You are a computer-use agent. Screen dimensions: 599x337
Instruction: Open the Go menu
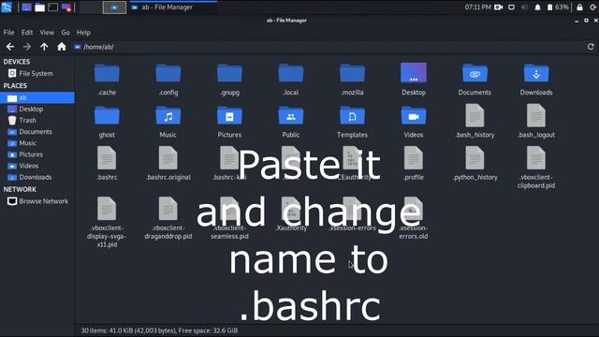pos(66,33)
